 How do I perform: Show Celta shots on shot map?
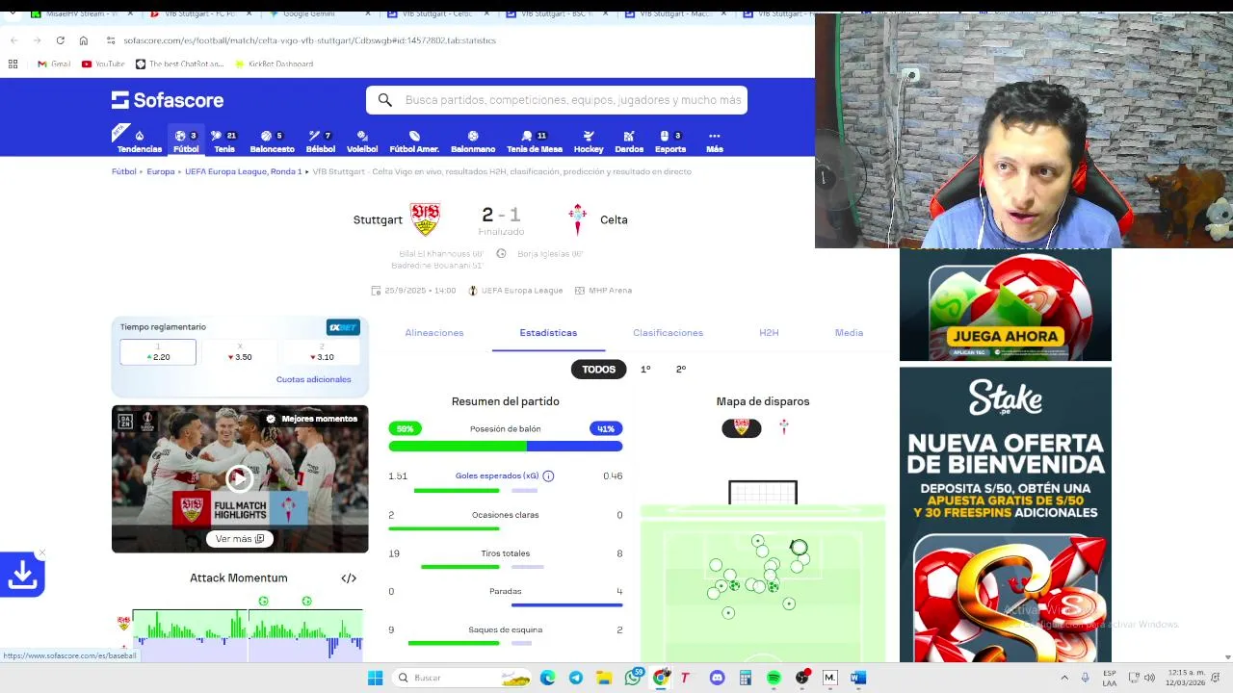point(784,427)
